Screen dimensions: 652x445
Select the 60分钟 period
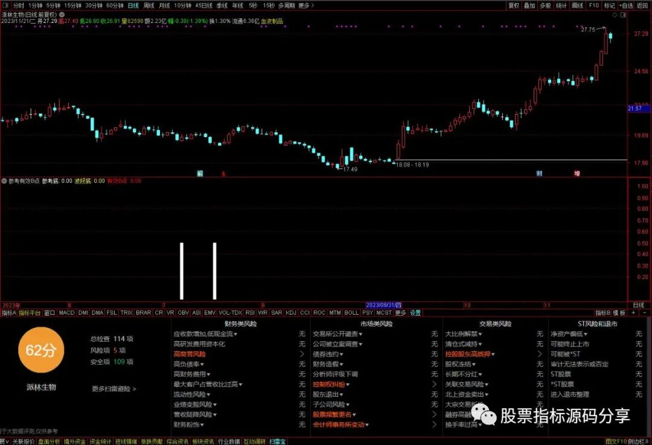click(115, 5)
